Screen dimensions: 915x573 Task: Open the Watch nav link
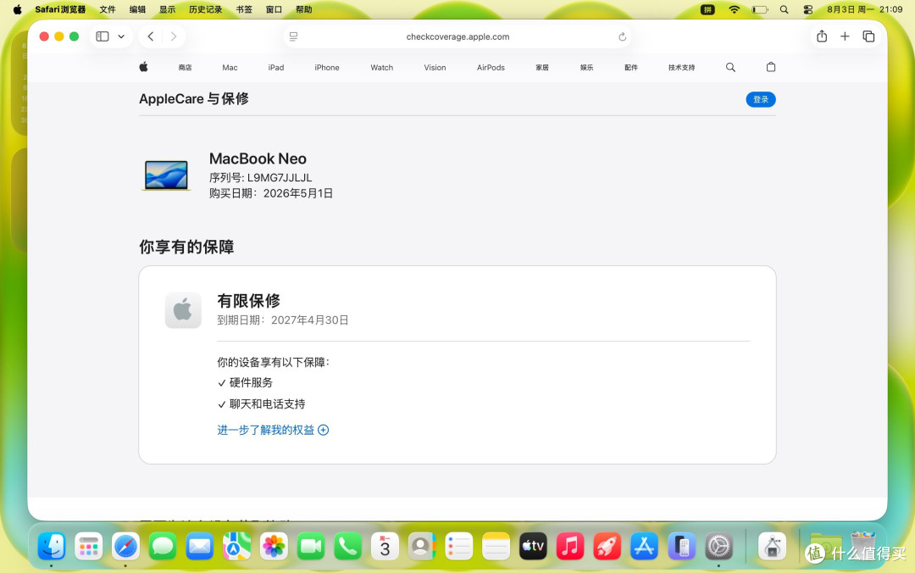click(381, 68)
